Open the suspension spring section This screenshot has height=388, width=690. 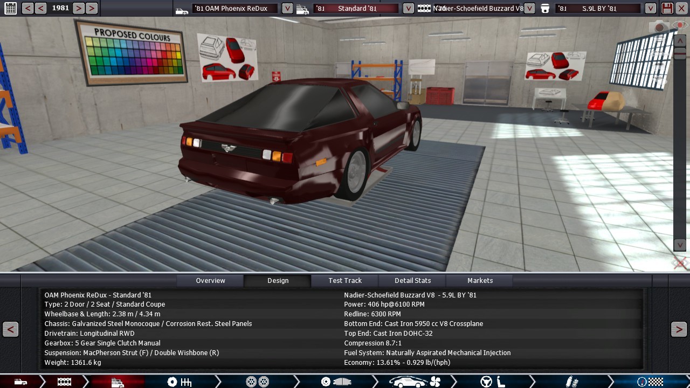[x=572, y=382]
